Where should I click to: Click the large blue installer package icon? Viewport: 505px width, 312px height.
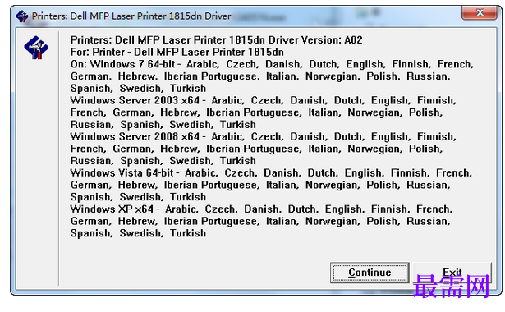[36, 48]
